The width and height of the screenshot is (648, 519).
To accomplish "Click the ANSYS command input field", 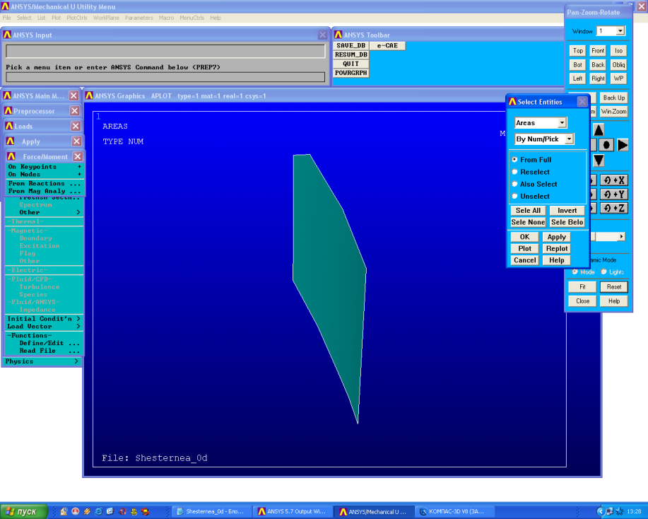I will (165, 77).
